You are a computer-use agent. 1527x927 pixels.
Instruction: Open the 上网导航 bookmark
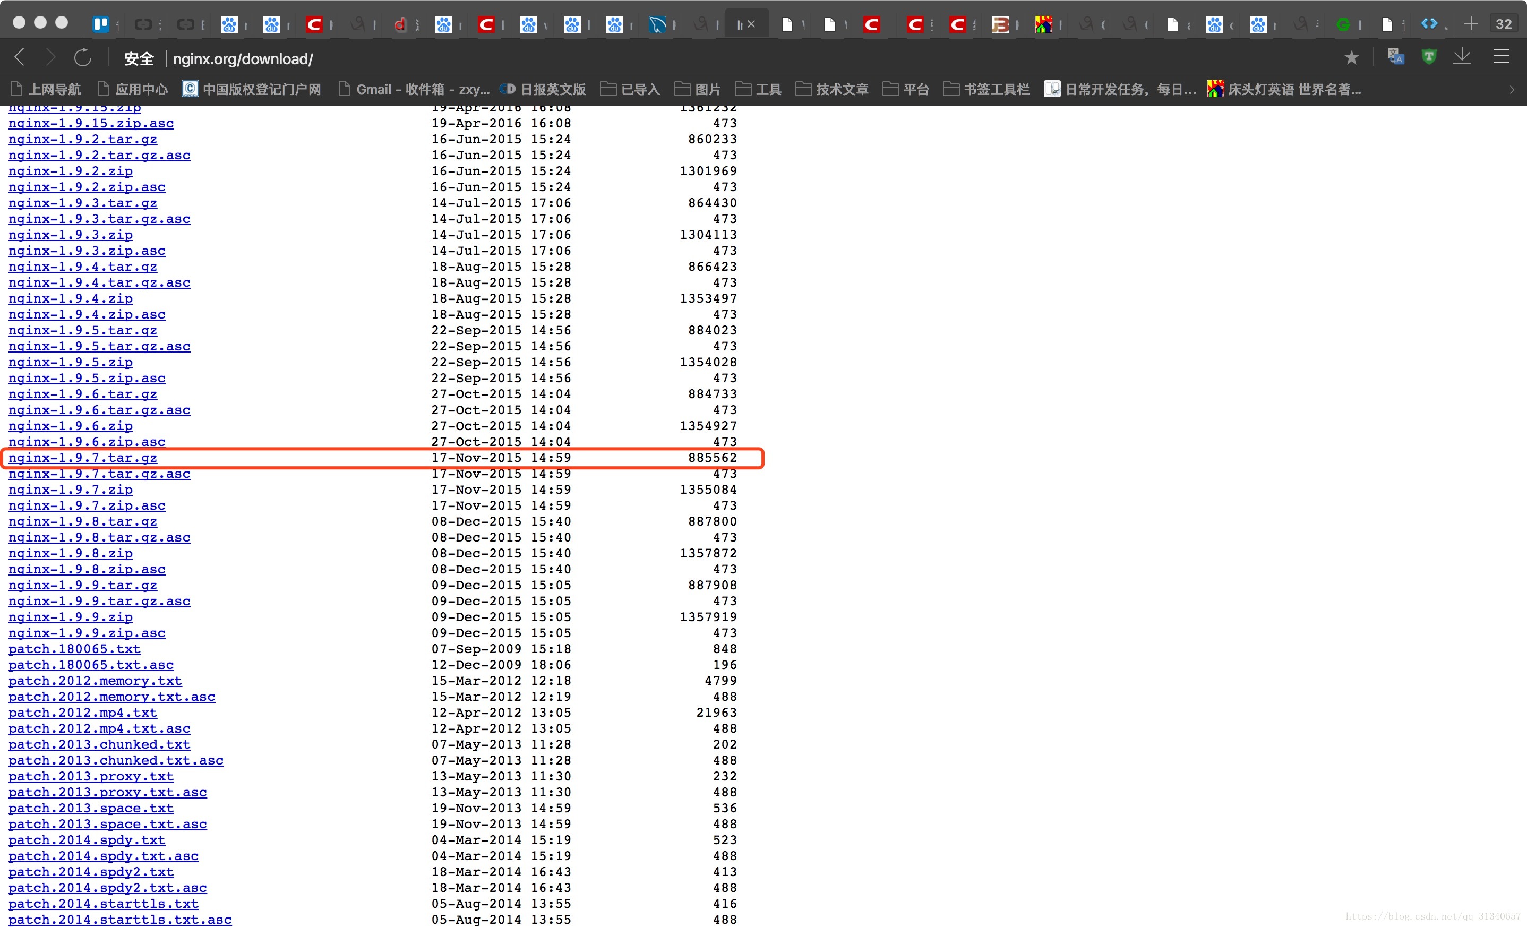click(x=45, y=89)
